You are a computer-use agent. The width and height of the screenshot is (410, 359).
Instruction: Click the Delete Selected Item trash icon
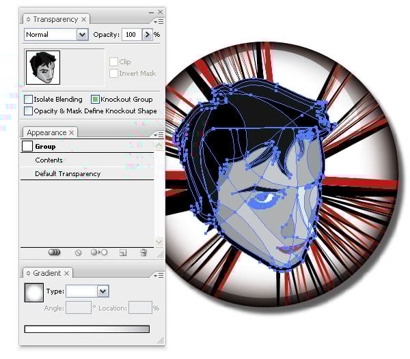143,253
